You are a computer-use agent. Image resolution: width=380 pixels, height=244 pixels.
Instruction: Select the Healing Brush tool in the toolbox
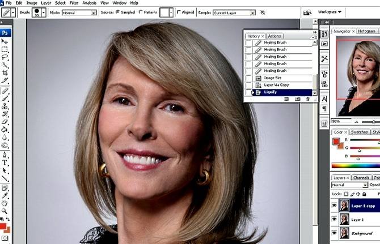(5, 89)
